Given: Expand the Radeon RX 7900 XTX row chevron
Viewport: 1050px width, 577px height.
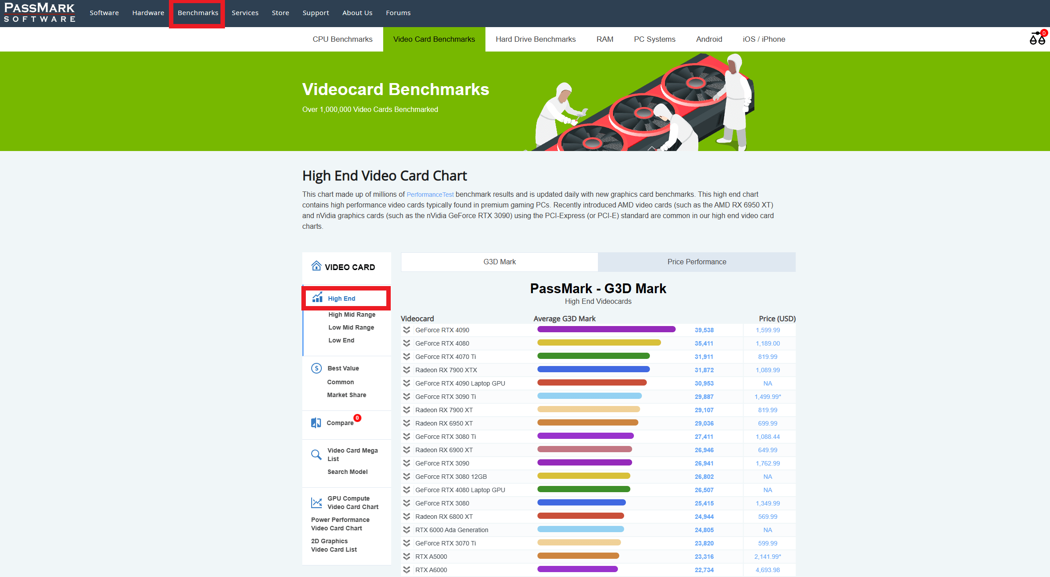Looking at the screenshot, I should click(406, 370).
